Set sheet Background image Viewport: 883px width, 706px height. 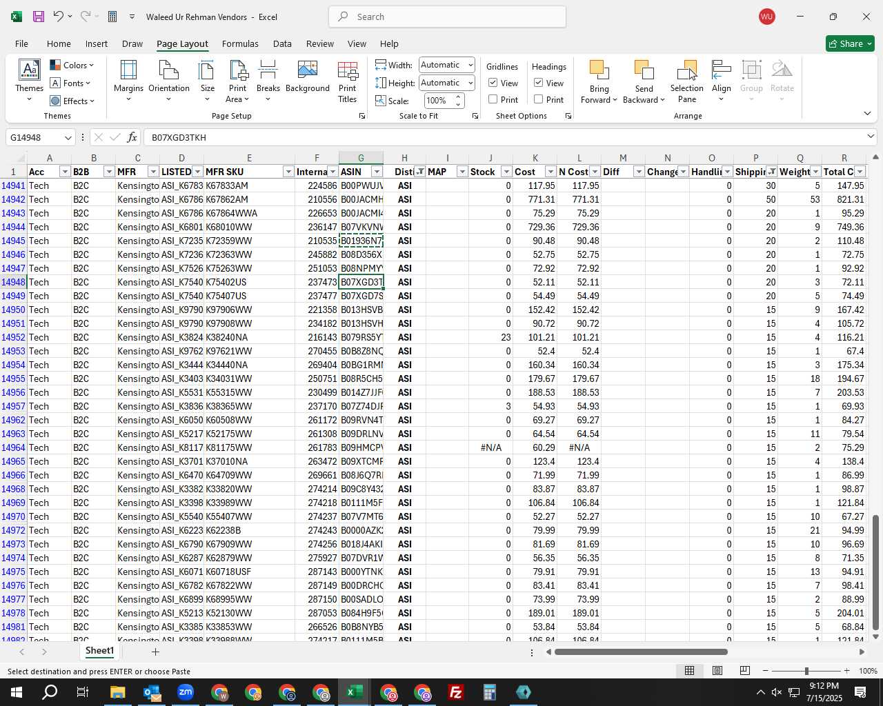308,77
